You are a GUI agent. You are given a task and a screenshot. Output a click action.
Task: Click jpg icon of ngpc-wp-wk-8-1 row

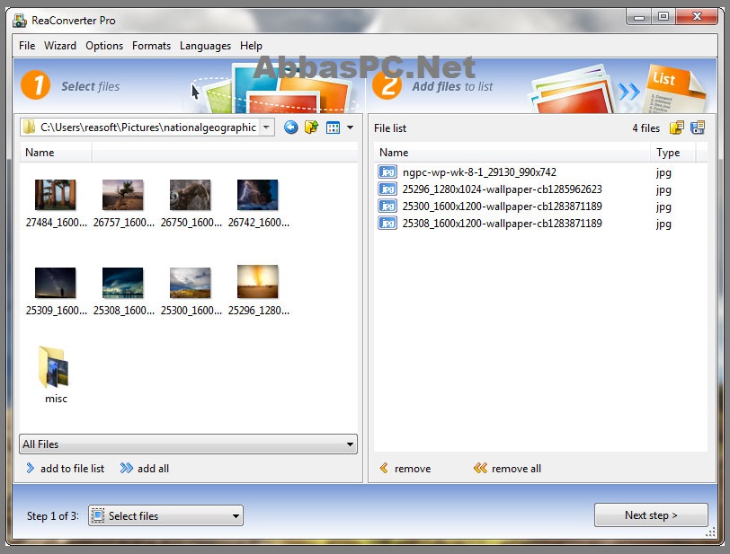(387, 172)
